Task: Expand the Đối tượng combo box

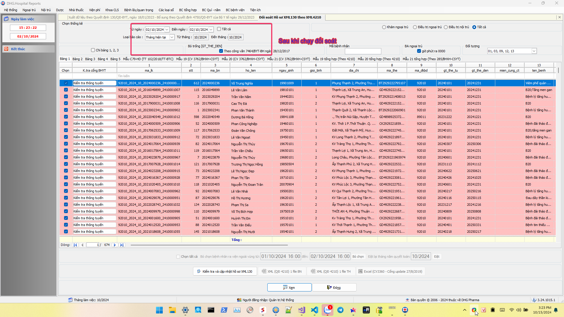Action: (x=534, y=51)
